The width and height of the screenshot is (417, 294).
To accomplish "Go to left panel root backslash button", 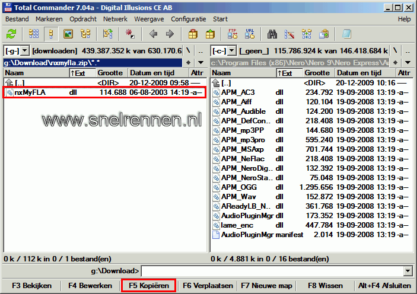I will click(x=188, y=50).
